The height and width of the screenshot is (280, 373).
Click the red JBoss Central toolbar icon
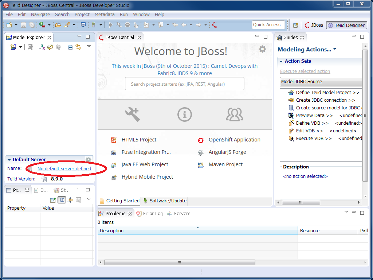tap(215, 25)
